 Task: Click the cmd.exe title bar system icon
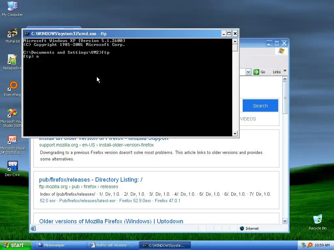click(27, 34)
